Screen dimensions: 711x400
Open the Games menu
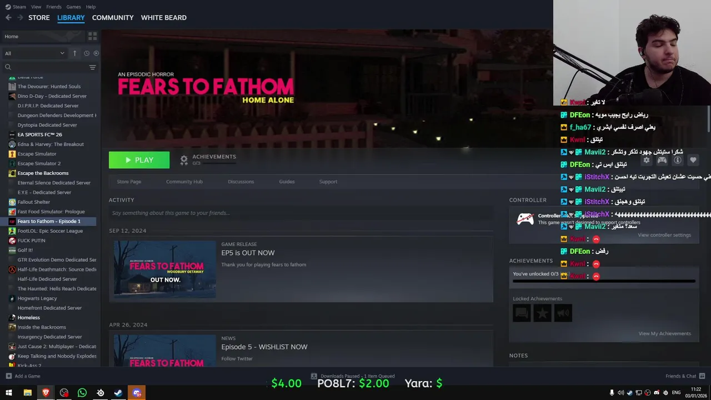73,7
